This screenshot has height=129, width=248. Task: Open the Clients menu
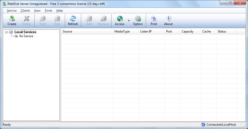tap(25, 11)
